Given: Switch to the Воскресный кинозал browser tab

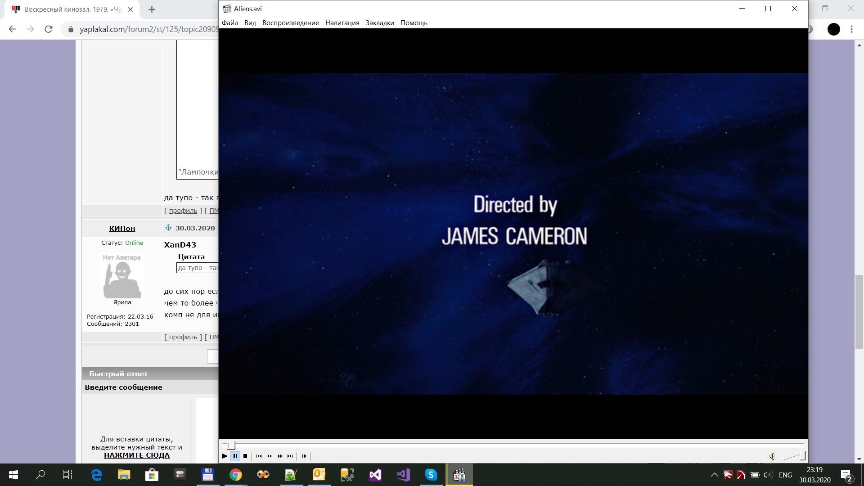Looking at the screenshot, I should (x=72, y=9).
